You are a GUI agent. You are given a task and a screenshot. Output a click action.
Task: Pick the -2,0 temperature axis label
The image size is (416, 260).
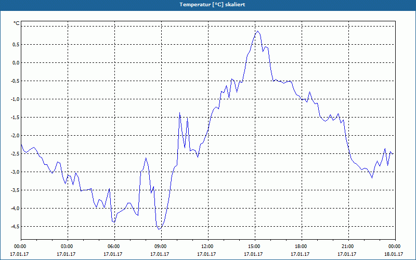[15, 136]
